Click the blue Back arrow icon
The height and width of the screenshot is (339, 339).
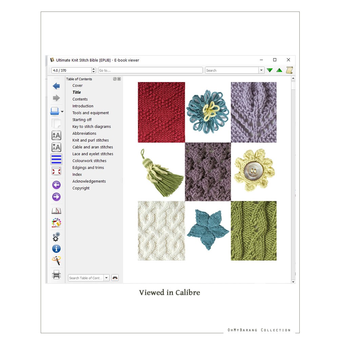(x=56, y=86)
